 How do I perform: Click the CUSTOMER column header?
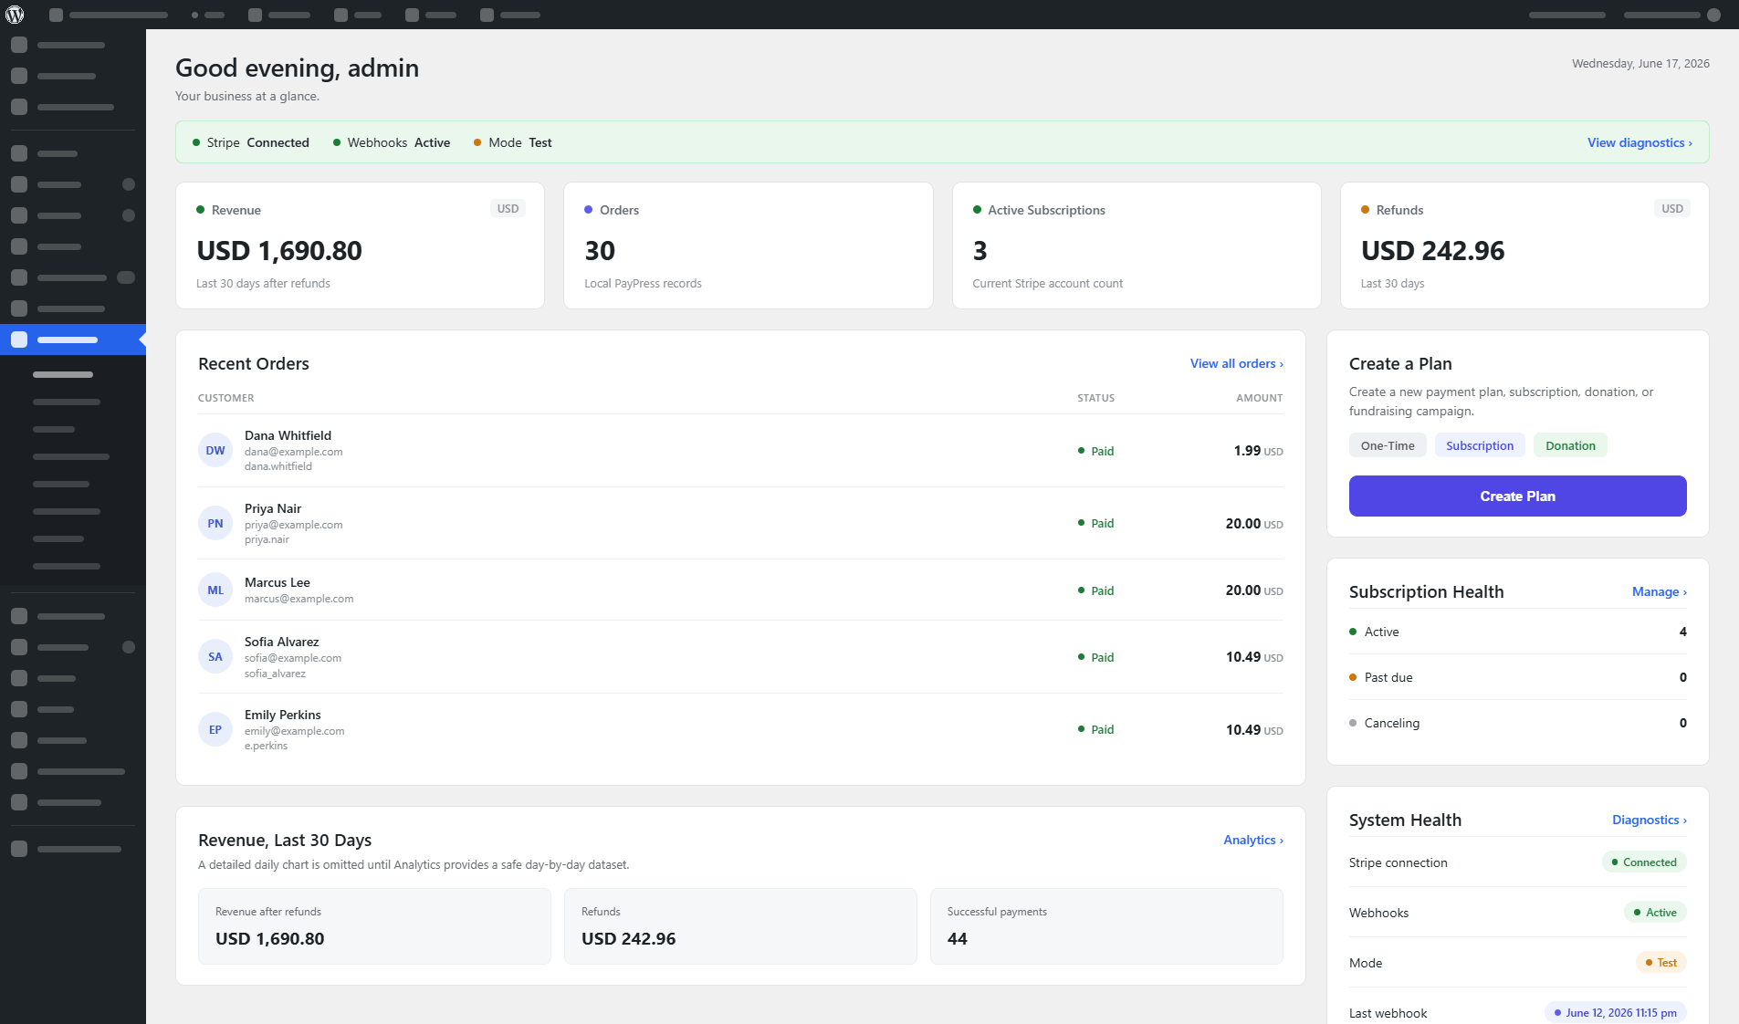click(x=226, y=398)
